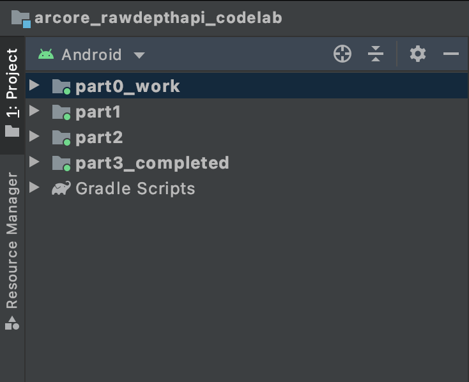Click the Collapse All icon

(376, 54)
